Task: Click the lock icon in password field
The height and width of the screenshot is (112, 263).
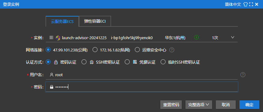Action: tap(52, 87)
